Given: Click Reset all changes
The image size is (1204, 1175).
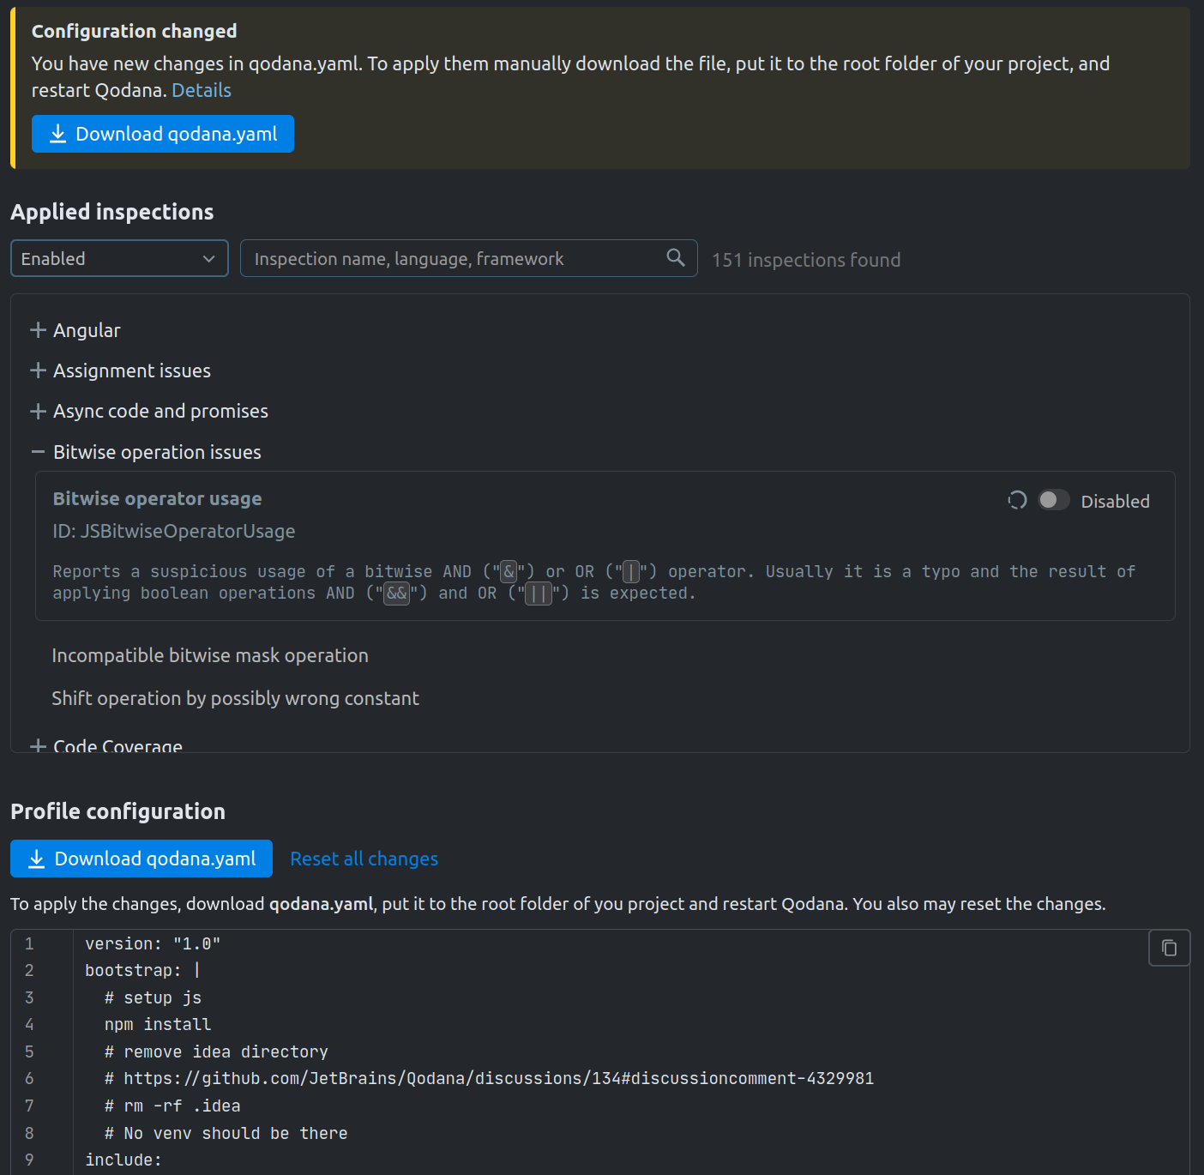Looking at the screenshot, I should click(x=364, y=859).
